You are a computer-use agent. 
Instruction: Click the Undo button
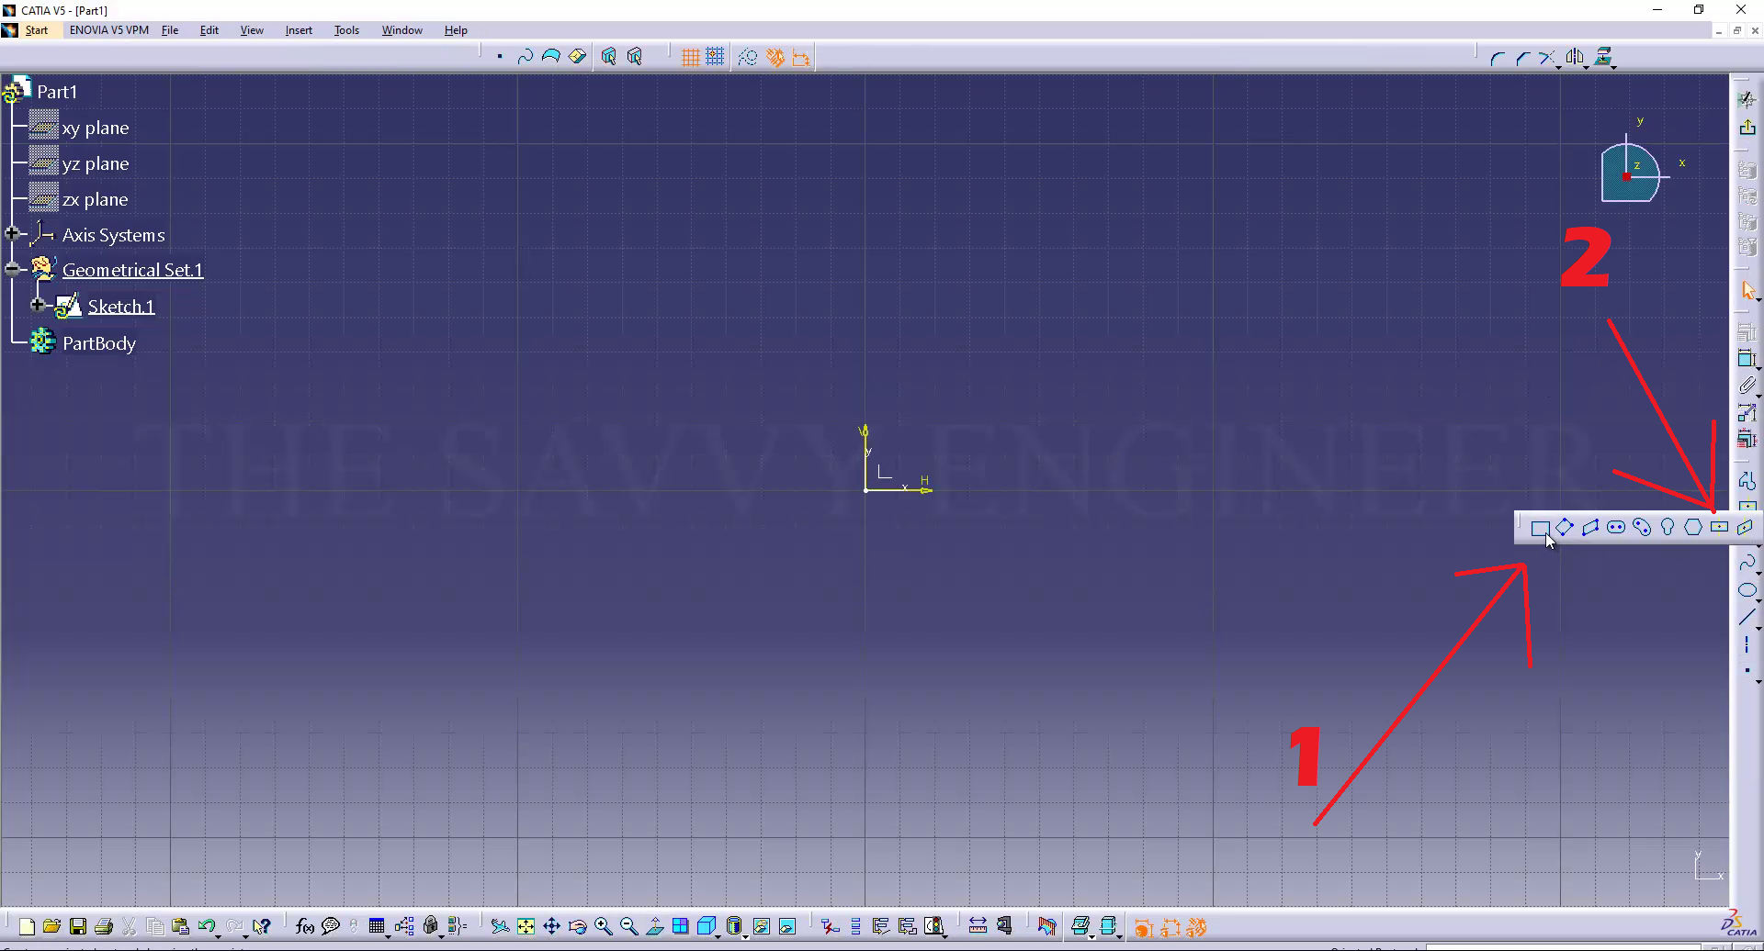[x=206, y=926]
